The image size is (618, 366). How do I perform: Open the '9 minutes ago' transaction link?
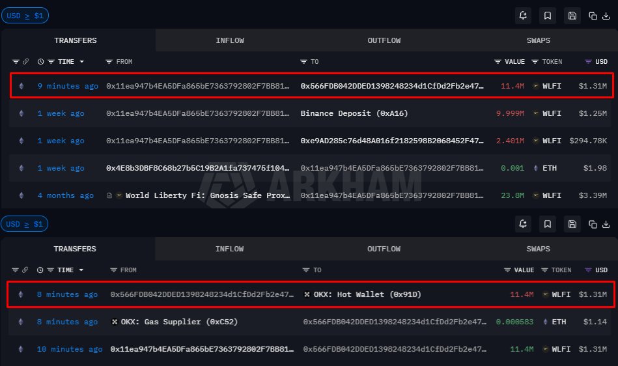(x=68, y=86)
